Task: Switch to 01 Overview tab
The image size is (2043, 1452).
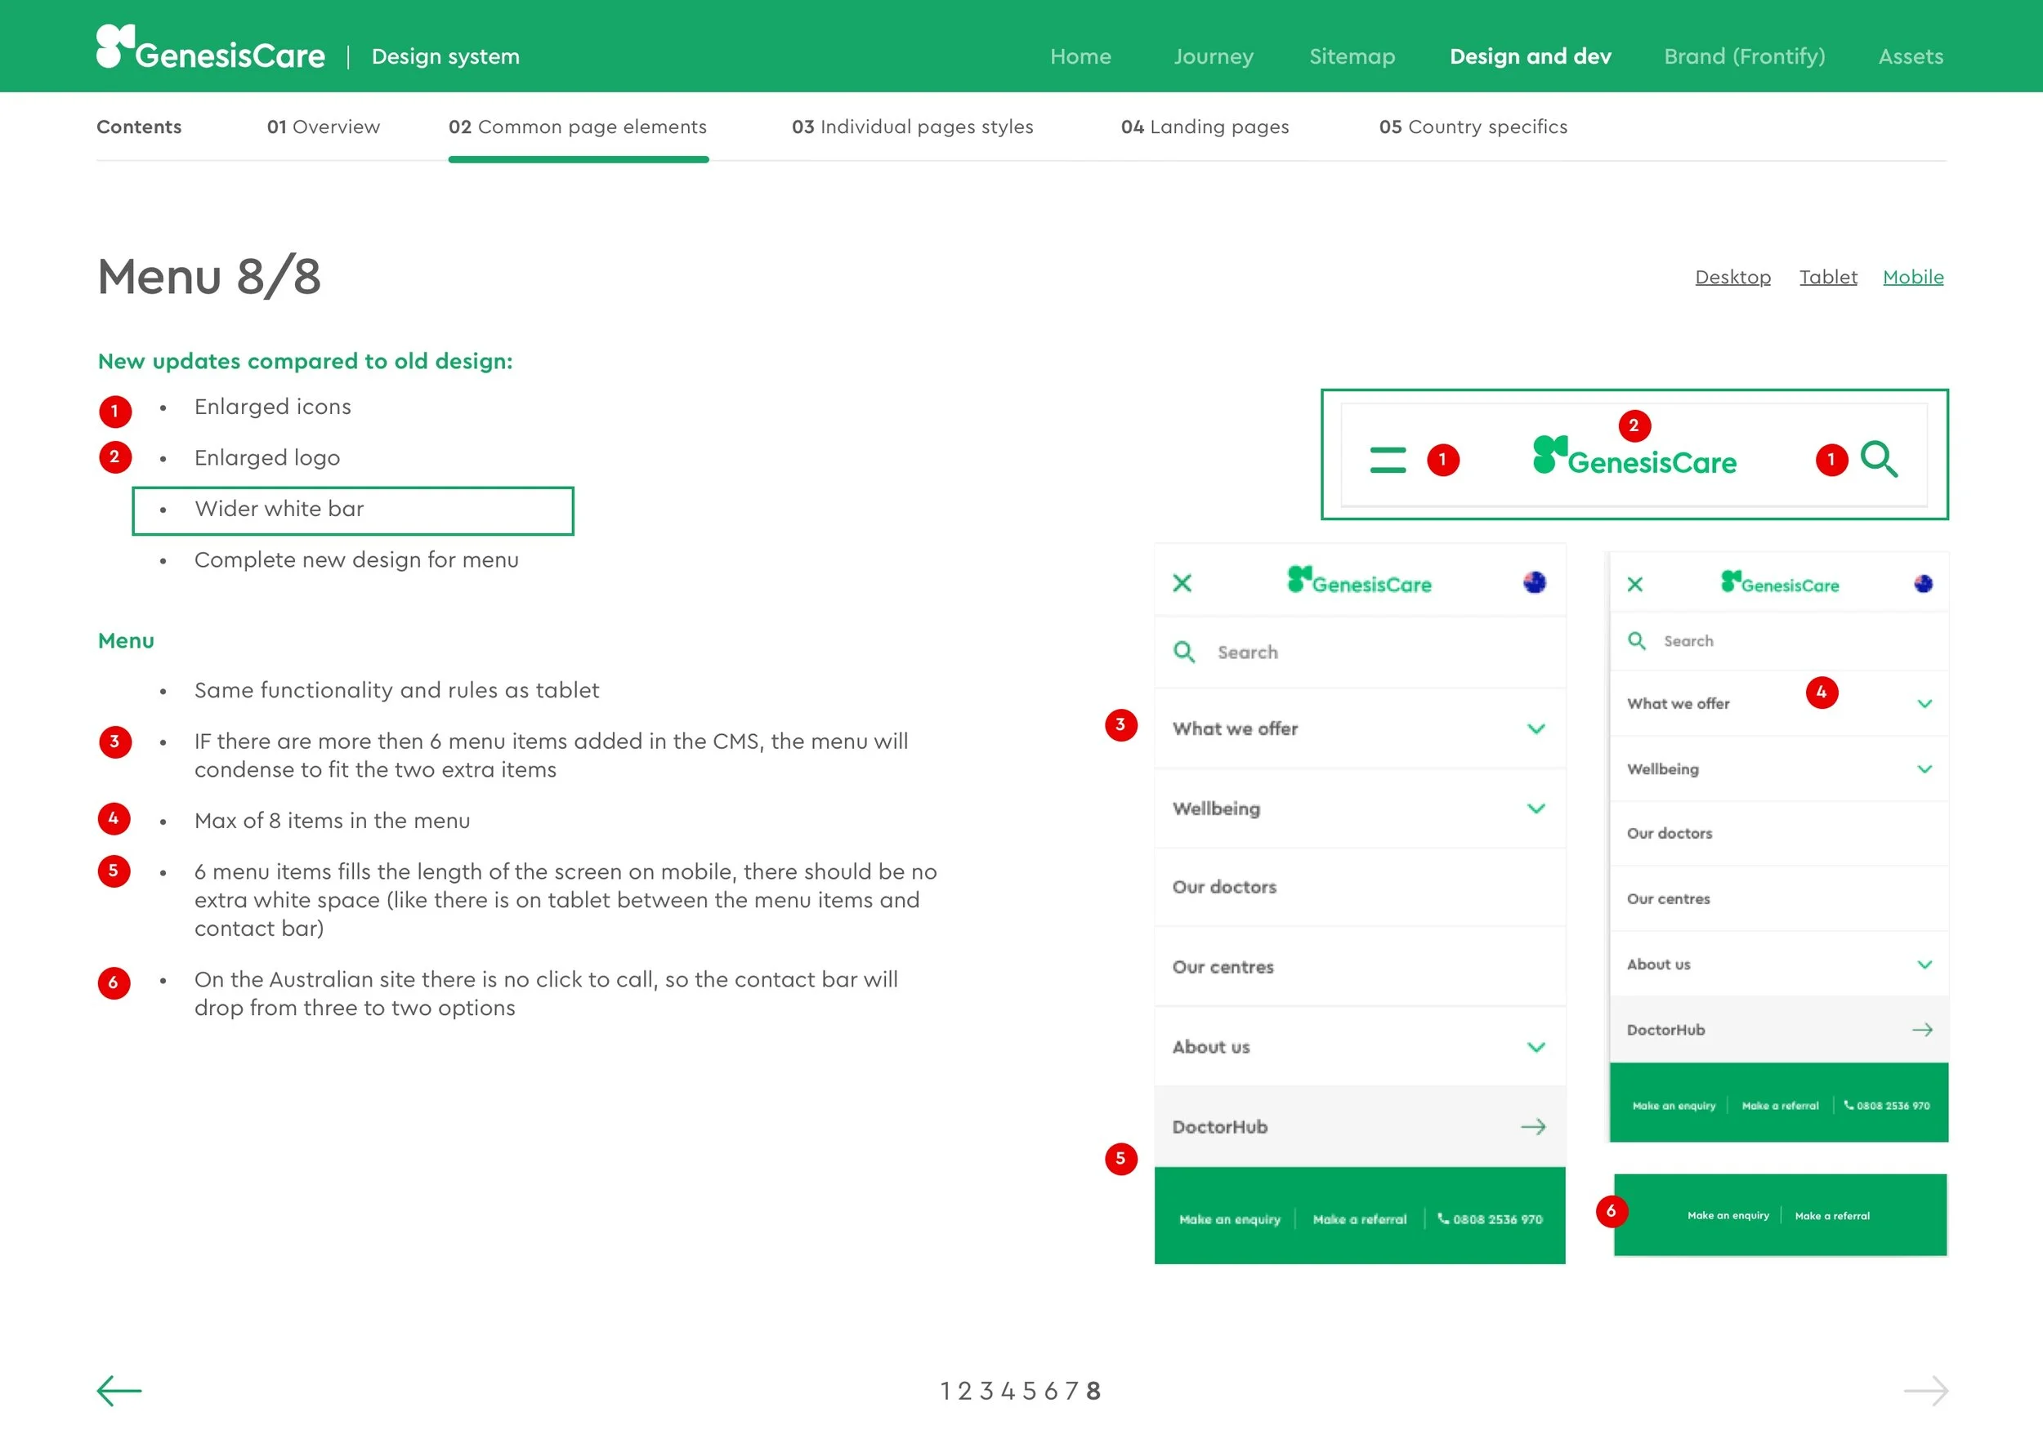Action: tap(323, 127)
